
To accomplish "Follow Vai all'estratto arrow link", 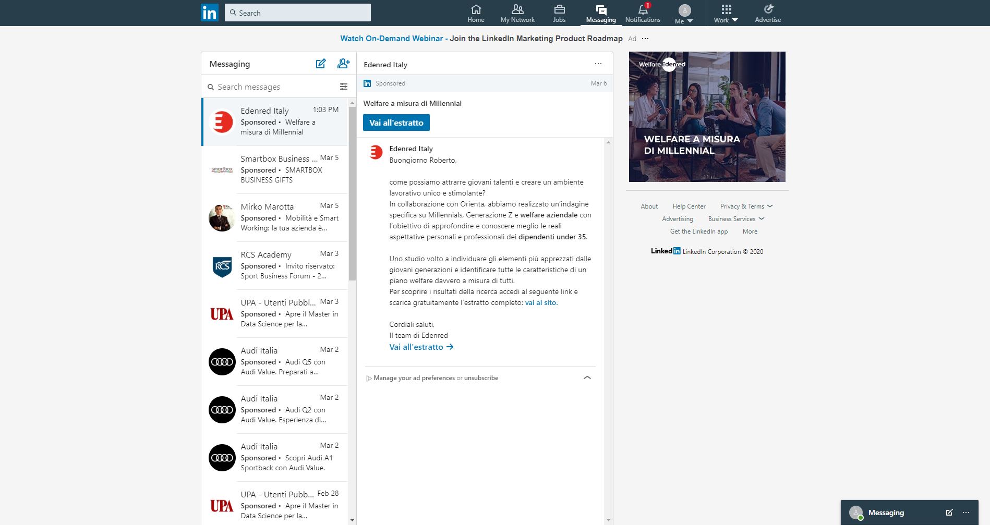I will pyautogui.click(x=421, y=347).
